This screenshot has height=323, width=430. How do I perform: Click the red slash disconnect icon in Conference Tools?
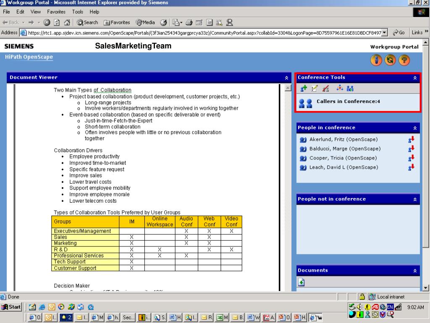pos(325,88)
